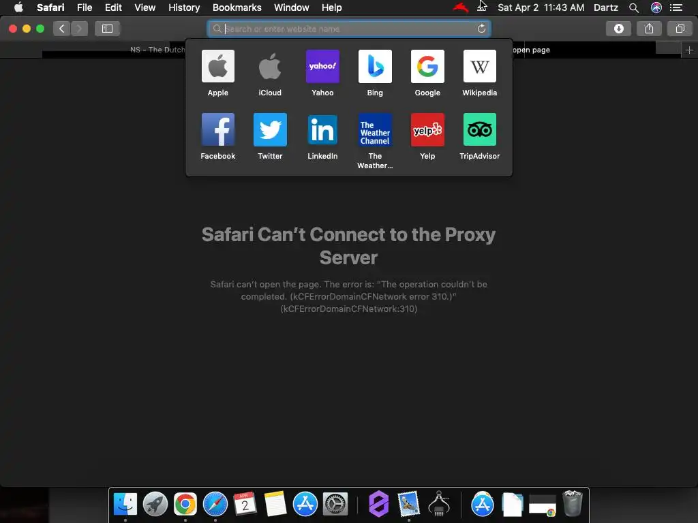
Task: Open the minimized Chrome window in Dock
Action: [542, 506]
